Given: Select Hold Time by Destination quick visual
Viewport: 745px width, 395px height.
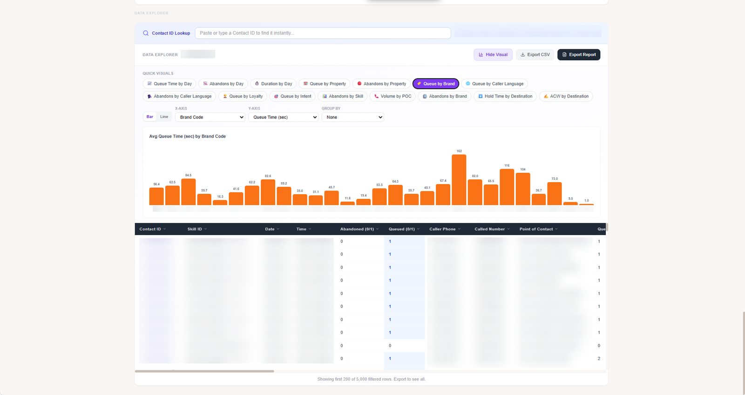Looking at the screenshot, I should point(505,96).
